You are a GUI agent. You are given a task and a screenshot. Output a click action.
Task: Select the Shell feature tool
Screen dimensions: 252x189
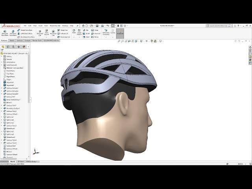pyautogui.click(x=86, y=37)
